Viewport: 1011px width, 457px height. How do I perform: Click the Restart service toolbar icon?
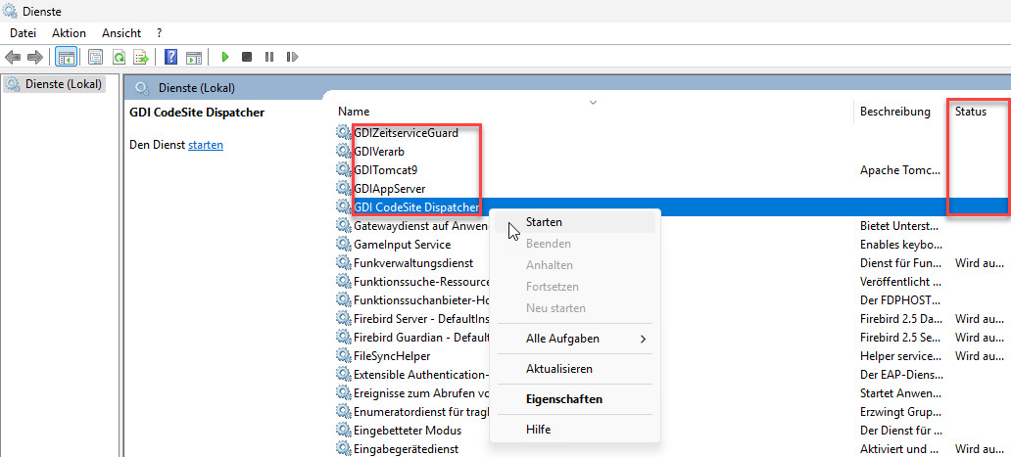click(292, 58)
